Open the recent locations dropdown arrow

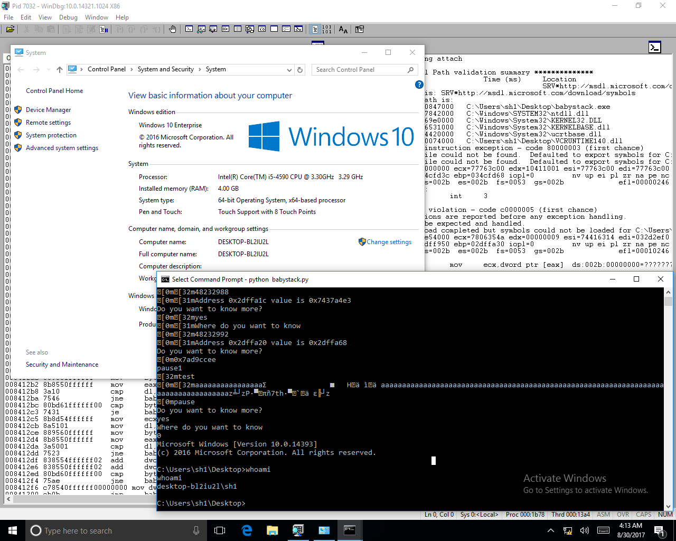point(49,70)
